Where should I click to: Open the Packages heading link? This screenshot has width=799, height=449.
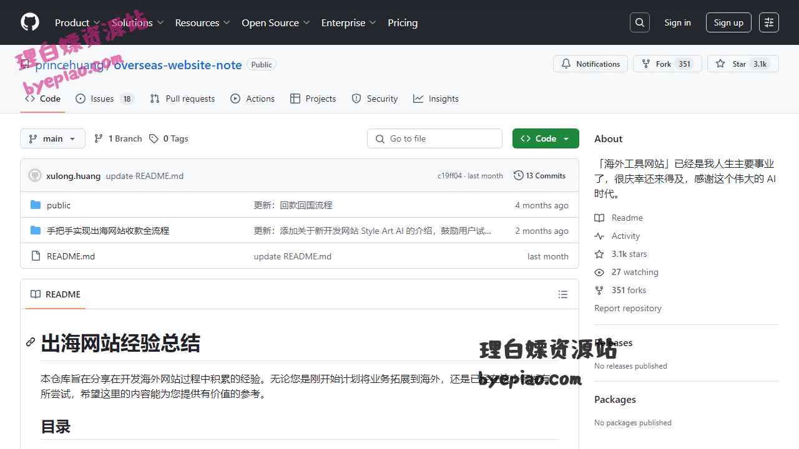[x=615, y=399]
